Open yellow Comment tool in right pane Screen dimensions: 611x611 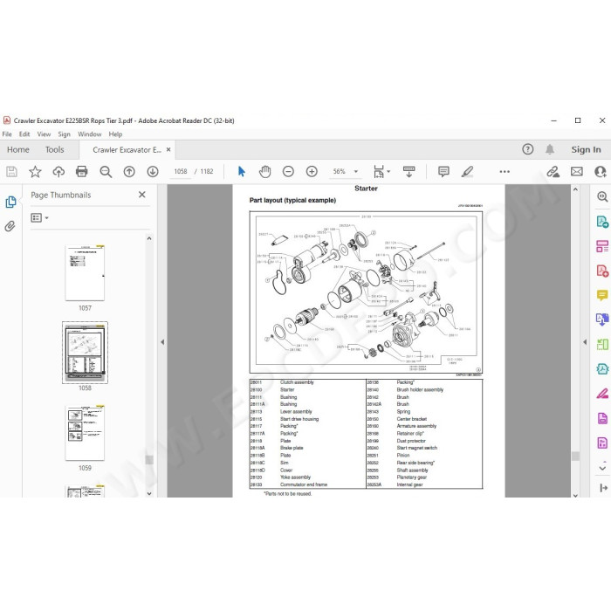[x=602, y=295]
